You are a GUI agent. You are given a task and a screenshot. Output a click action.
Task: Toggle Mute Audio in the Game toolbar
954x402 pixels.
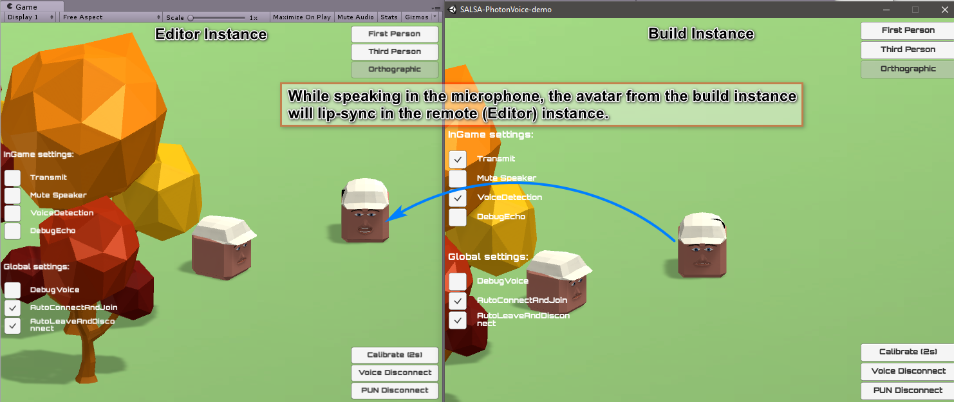point(355,17)
